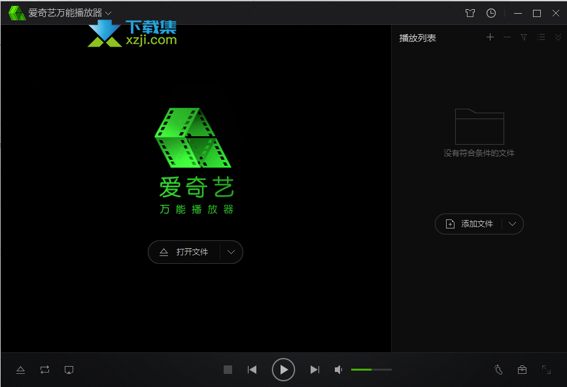567x387 pixels.
Task: Click the green film logo in video area
Action: point(193,138)
